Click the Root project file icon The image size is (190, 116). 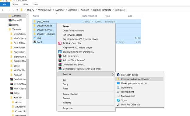(35, 42)
